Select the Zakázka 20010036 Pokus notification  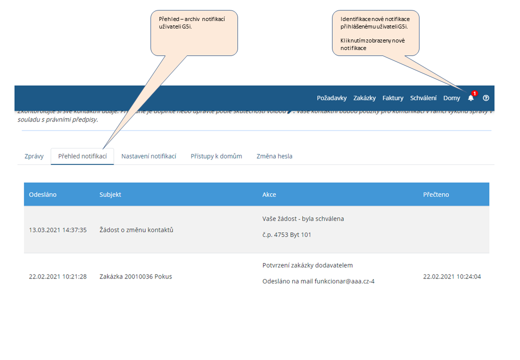135,276
